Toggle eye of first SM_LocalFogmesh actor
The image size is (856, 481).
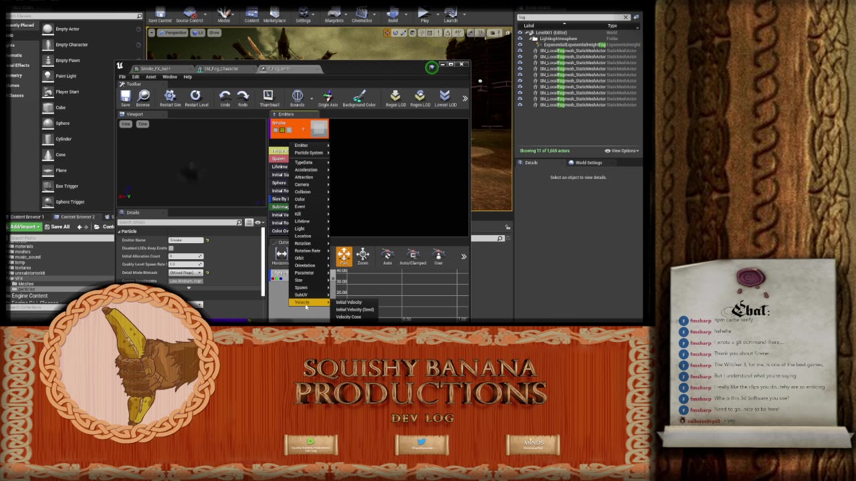[520, 51]
